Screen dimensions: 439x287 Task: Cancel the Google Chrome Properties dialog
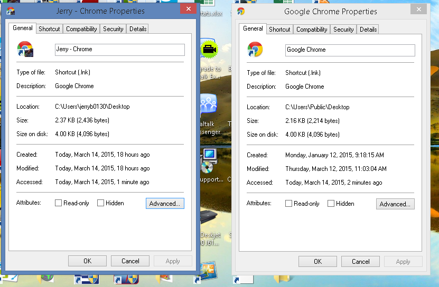click(x=361, y=262)
